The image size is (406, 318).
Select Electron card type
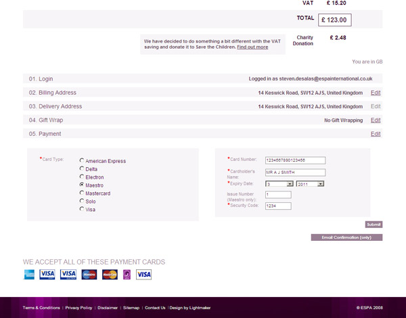(82, 177)
